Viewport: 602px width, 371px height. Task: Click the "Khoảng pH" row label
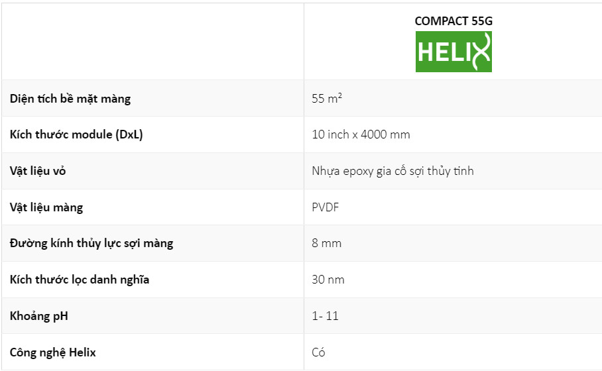[x=39, y=316]
